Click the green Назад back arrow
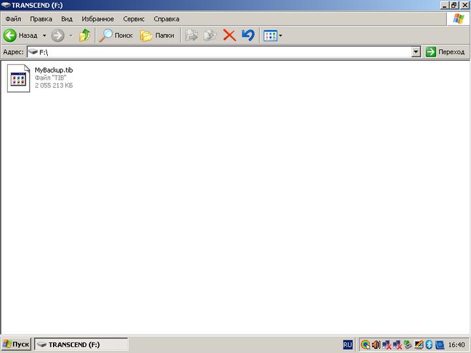Image resolution: width=471 pixels, height=353 pixels. (10, 35)
